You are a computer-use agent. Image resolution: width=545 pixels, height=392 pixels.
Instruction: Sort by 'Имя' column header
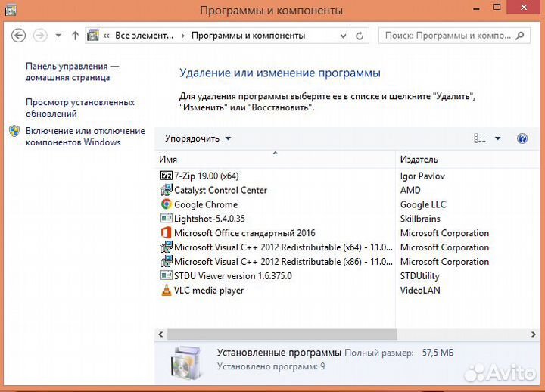[x=275, y=160]
